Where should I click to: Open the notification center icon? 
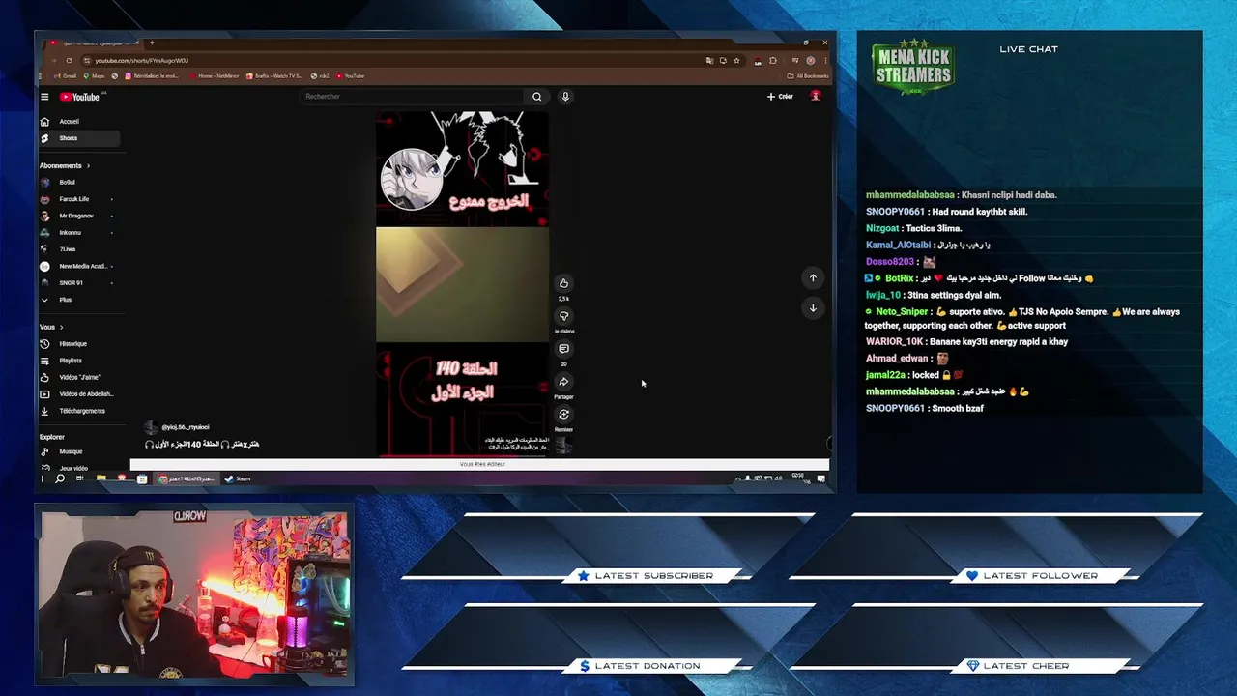821,478
